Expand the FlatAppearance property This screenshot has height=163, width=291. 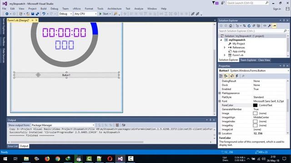pyautogui.click(x=220, y=93)
